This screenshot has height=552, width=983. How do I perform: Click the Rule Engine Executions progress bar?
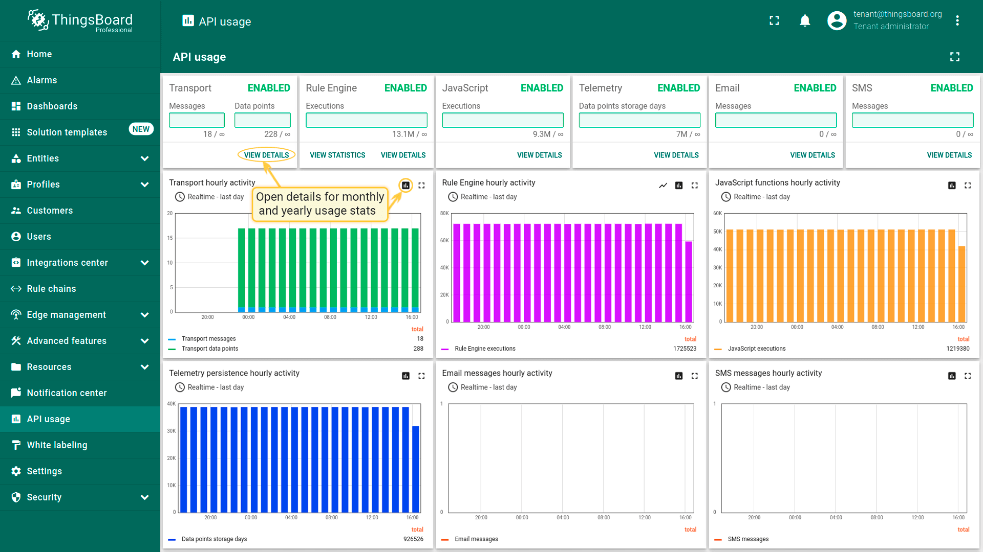[366, 120]
